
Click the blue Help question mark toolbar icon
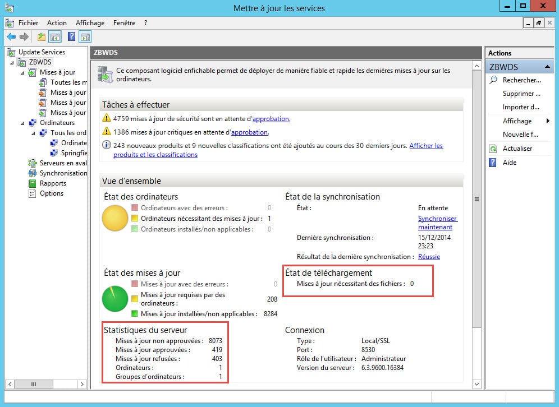[x=71, y=37]
